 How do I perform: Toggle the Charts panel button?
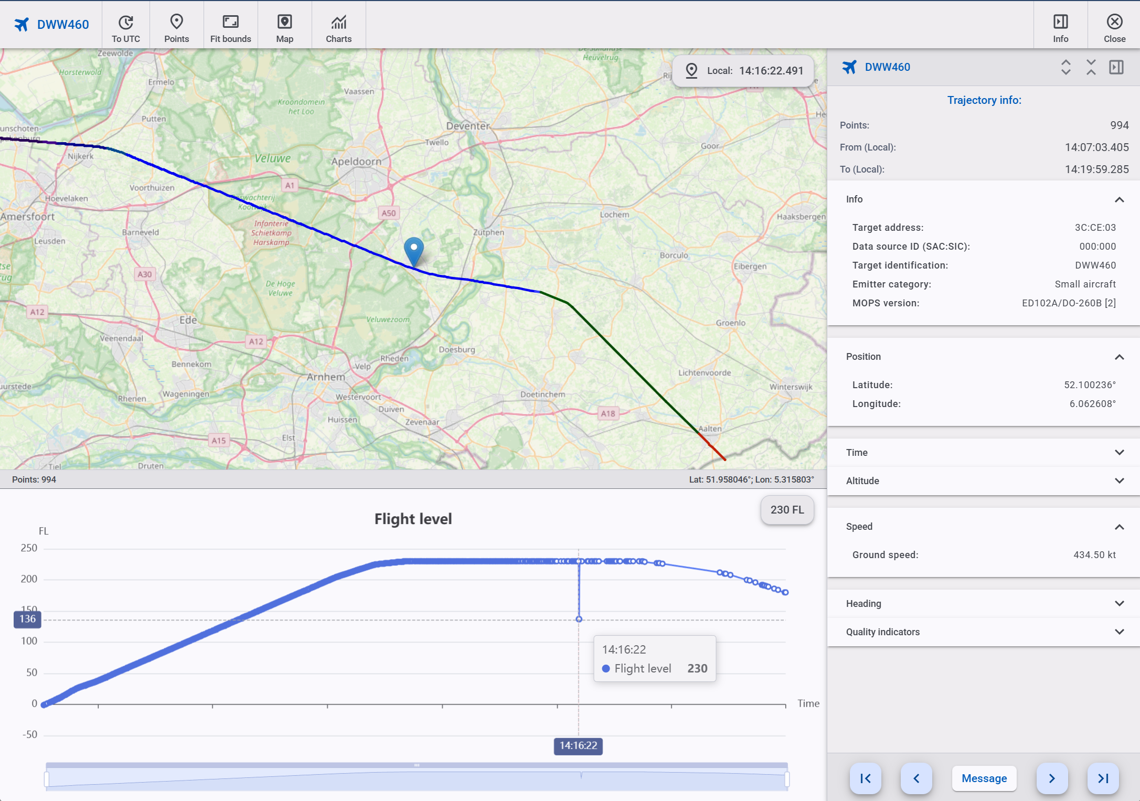pos(338,23)
